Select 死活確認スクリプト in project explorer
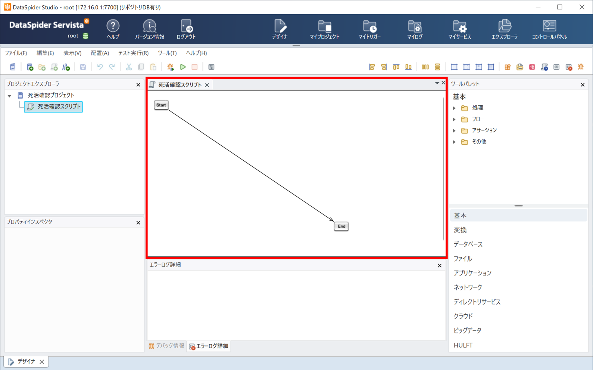593x370 pixels. tap(54, 107)
